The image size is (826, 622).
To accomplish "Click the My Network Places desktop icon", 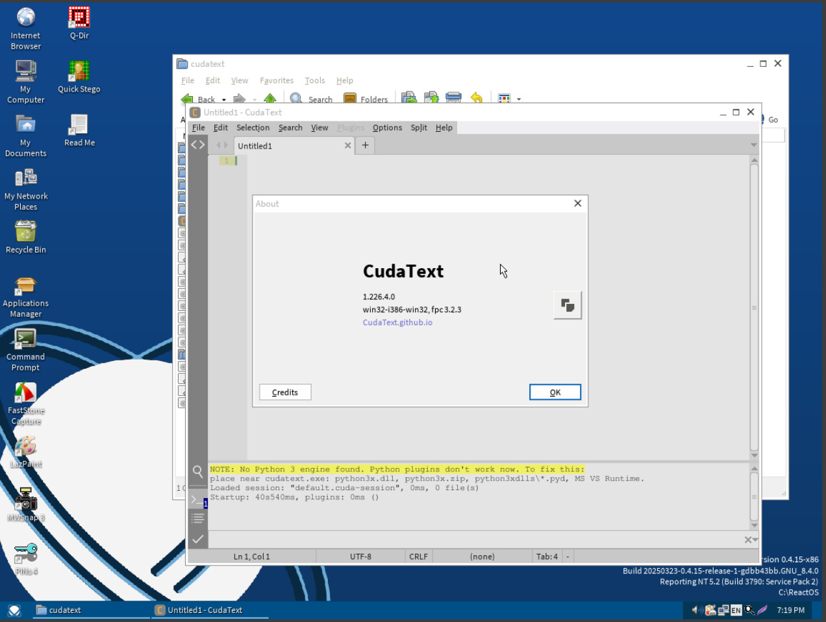I will (26, 189).
